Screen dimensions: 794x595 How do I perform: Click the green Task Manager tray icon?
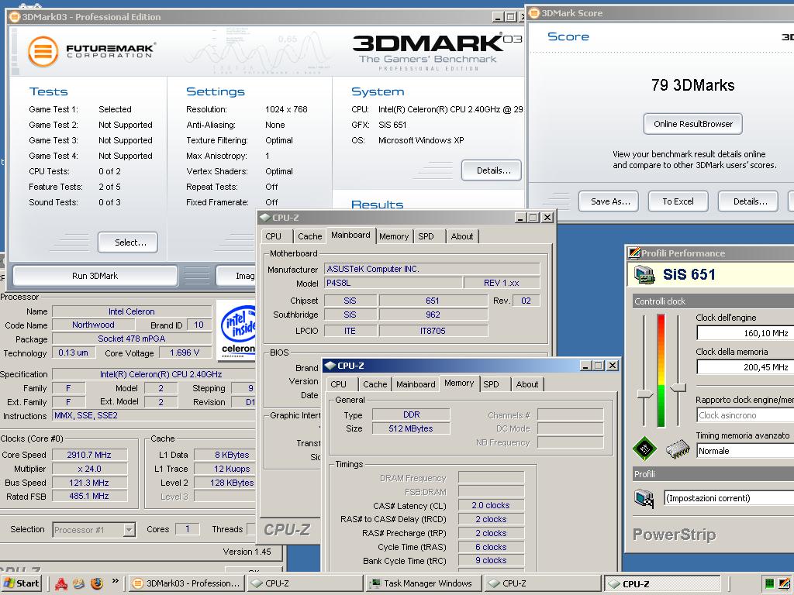point(769,583)
